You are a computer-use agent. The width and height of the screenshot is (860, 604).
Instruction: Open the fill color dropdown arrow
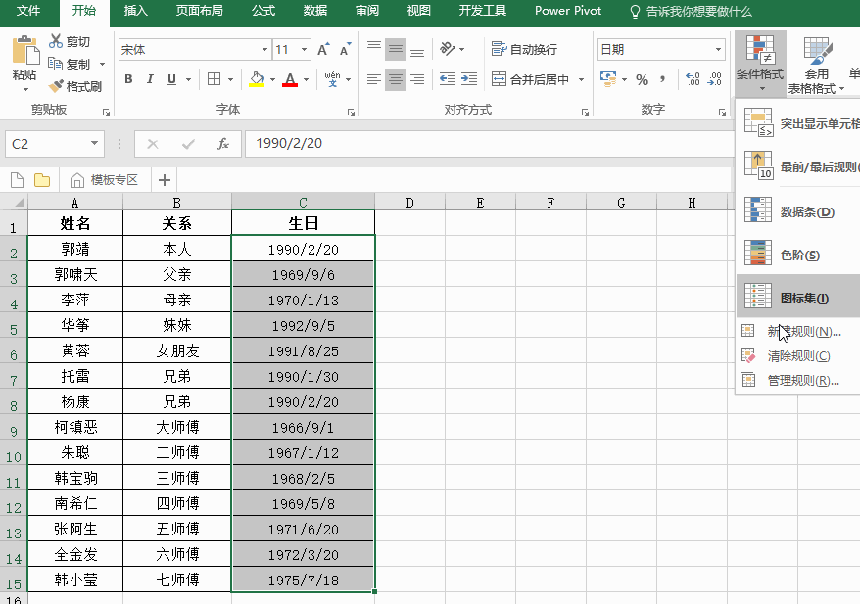[x=272, y=79]
